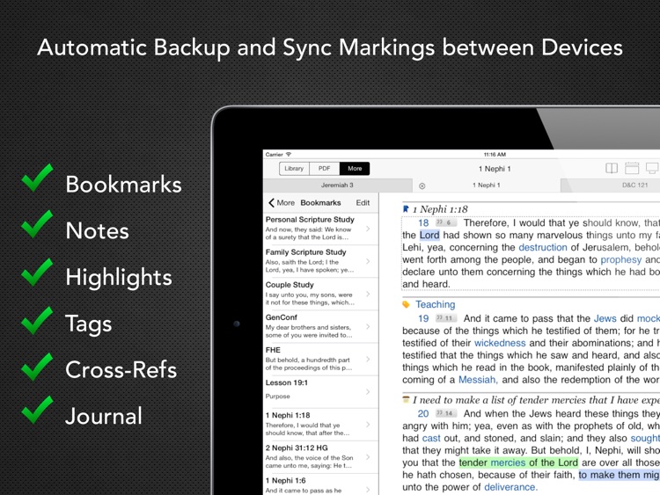Image resolution: width=660 pixels, height=495 pixels.
Task: Open chevron for Lesson 19:1 bookmark
Action: tap(368, 392)
